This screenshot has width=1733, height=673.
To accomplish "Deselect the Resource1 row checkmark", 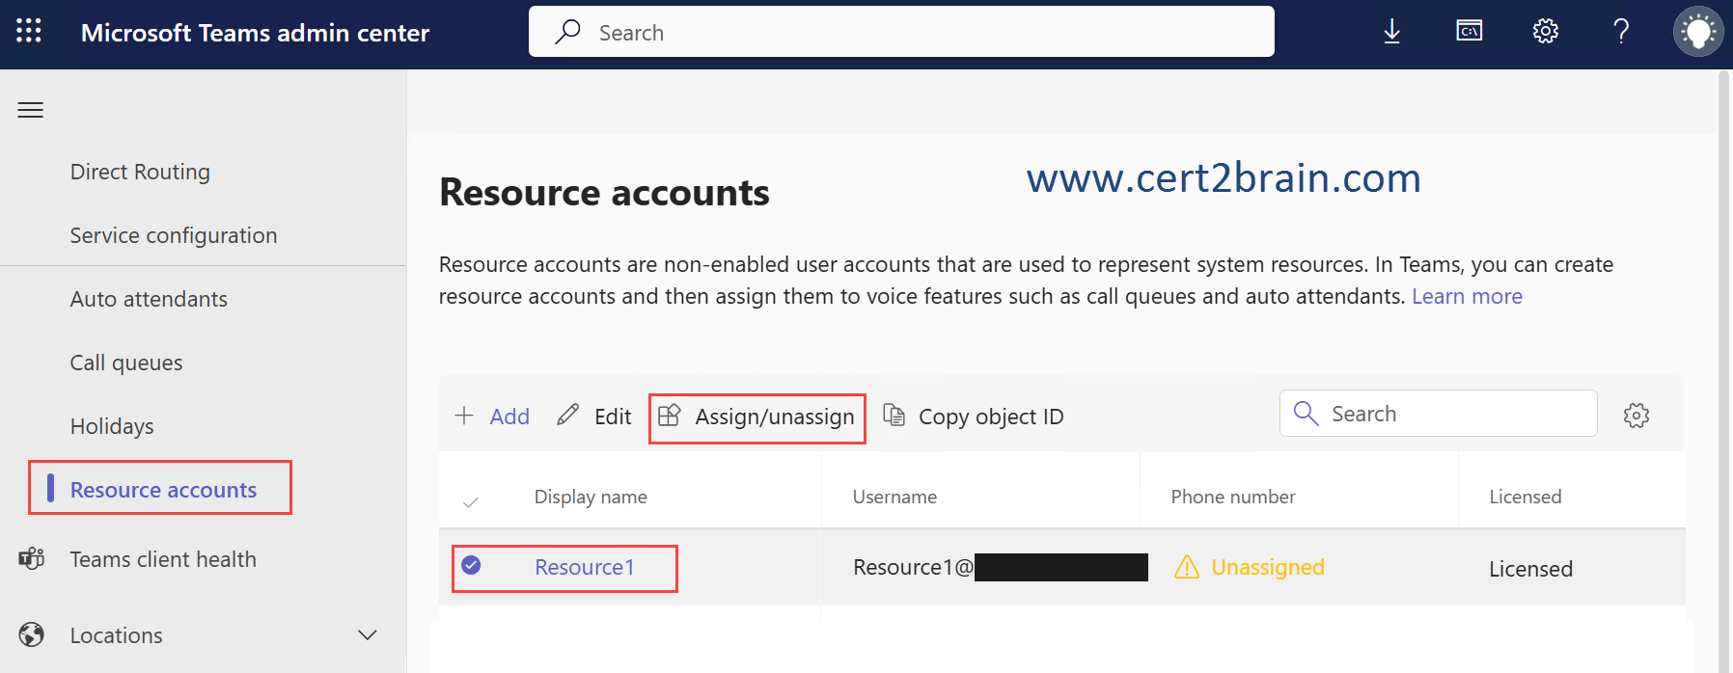I will pos(471,565).
